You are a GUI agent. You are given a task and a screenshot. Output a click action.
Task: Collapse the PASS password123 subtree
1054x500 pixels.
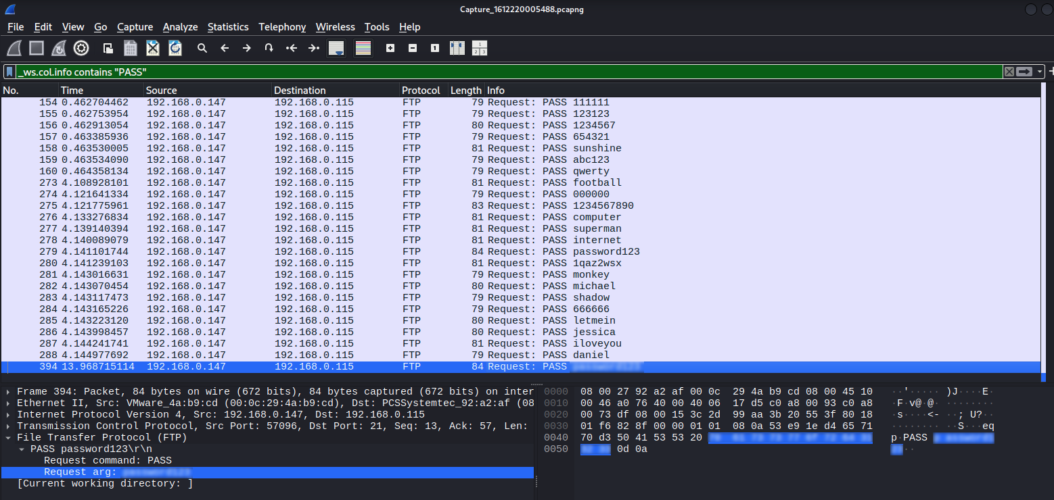(22, 449)
